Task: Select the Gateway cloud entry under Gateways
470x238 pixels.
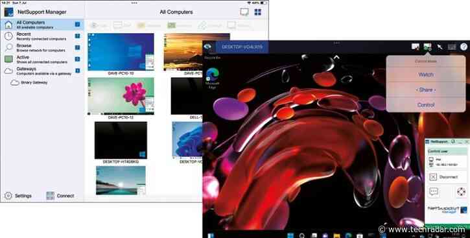Action: tap(29, 82)
